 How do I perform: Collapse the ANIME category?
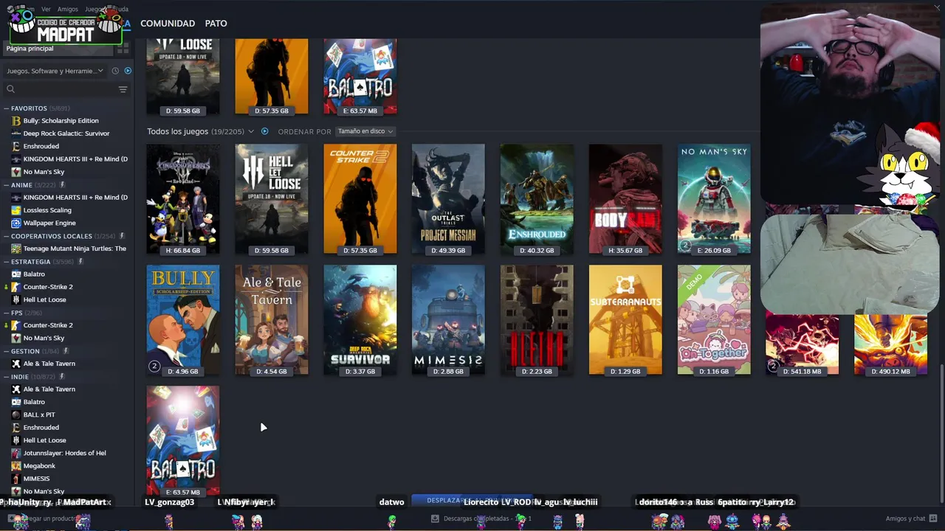click(x=6, y=185)
